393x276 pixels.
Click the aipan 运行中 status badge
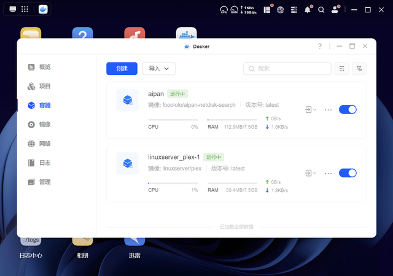point(177,94)
